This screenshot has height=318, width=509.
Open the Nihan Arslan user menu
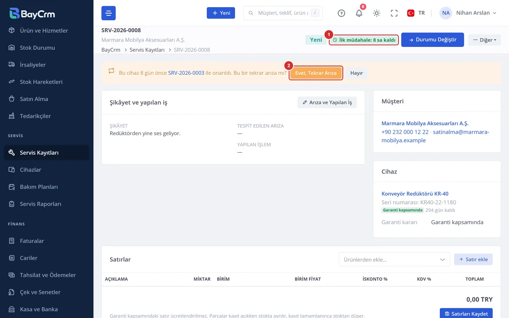pos(468,13)
